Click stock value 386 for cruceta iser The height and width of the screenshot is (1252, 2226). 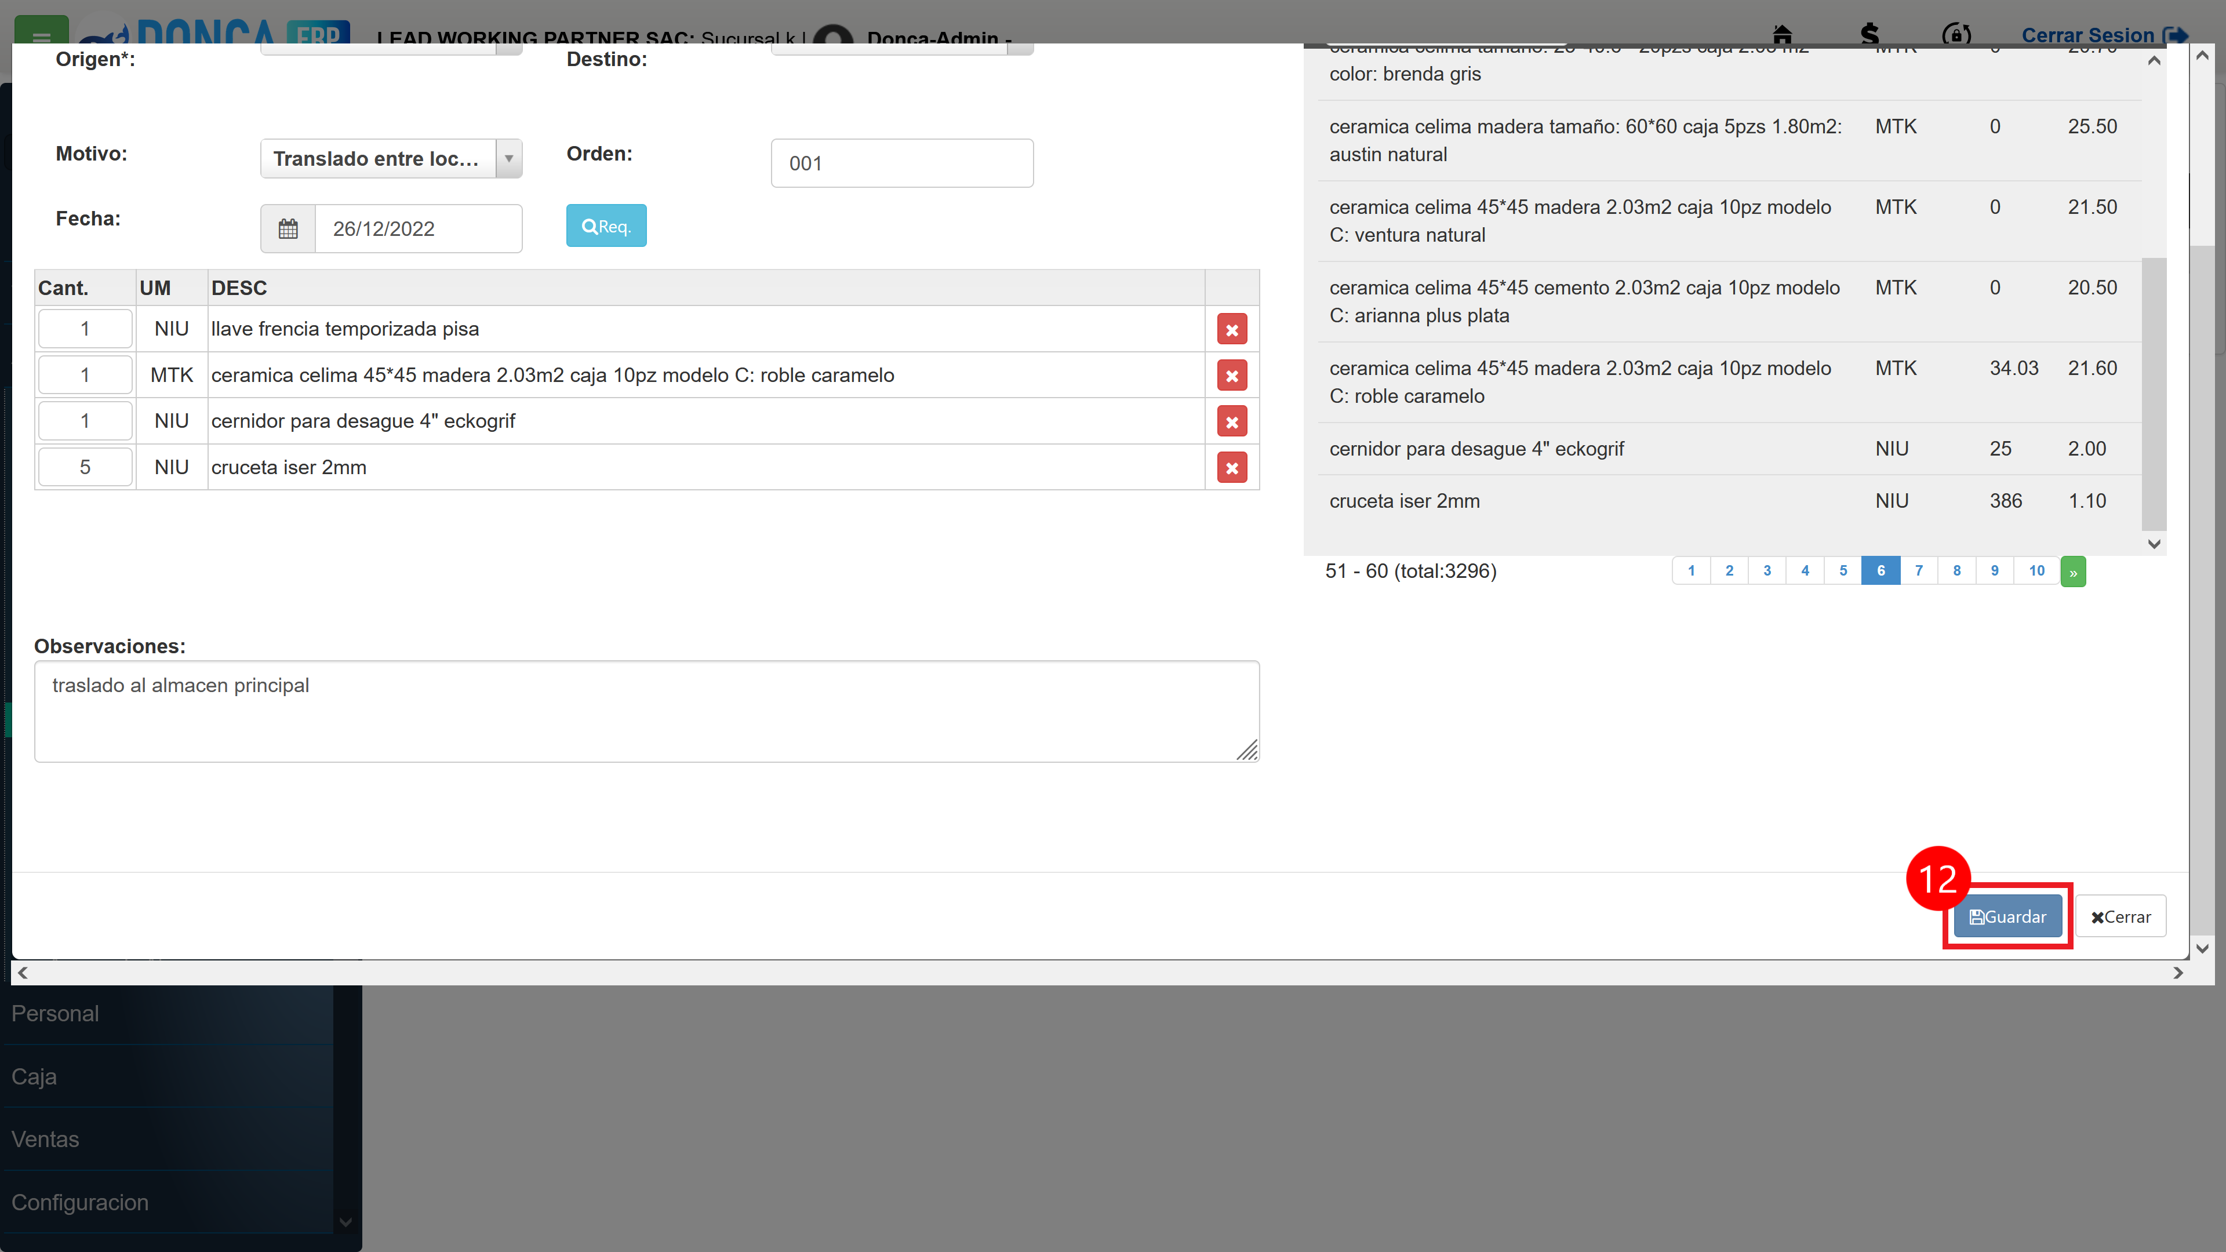pos(2006,501)
